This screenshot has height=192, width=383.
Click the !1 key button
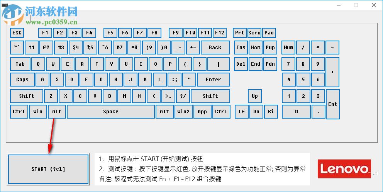32,48
